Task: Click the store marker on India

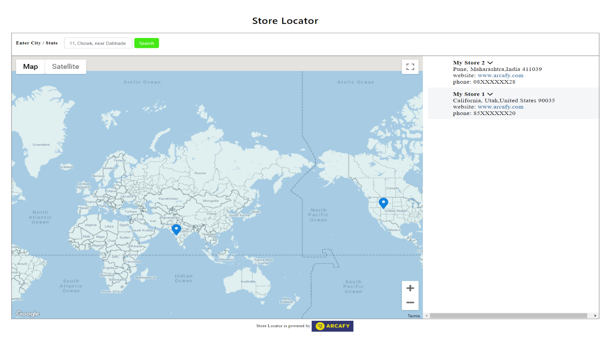Action: (x=176, y=230)
